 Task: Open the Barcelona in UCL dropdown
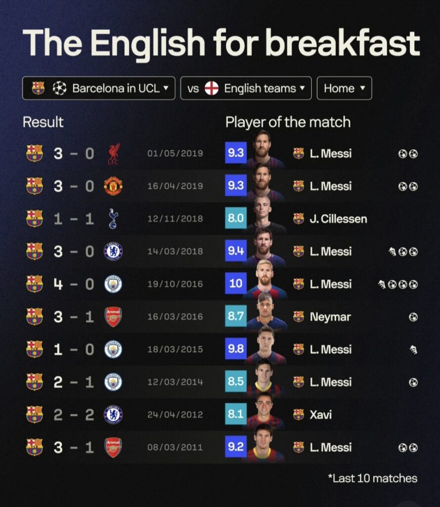click(99, 89)
